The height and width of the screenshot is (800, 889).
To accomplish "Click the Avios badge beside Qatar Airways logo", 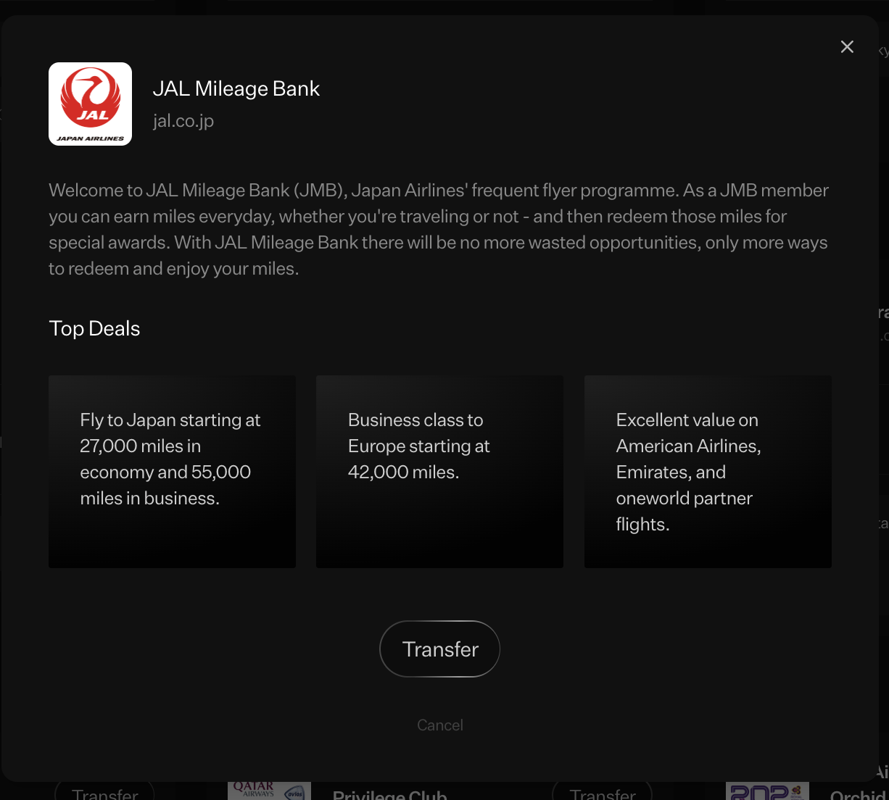I will tap(296, 793).
